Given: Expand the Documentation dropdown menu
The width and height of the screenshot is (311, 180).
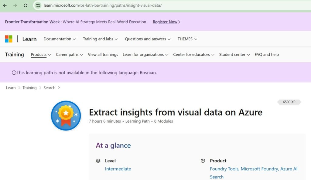Looking at the screenshot, I should point(60,39).
